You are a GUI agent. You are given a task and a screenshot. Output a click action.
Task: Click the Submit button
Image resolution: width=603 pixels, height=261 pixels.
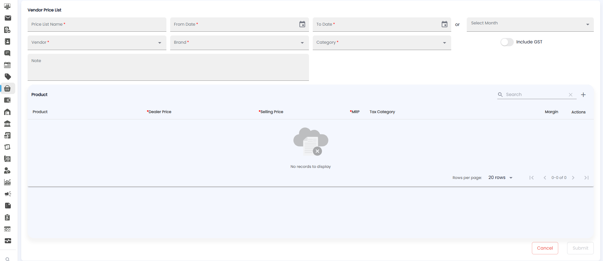(580, 248)
